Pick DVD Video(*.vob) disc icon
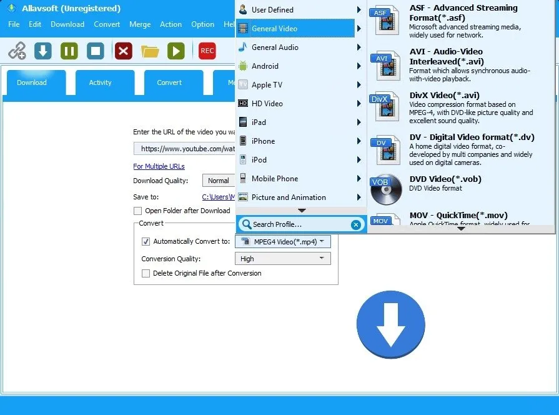Viewport: 559px width, 415px height. coord(386,189)
